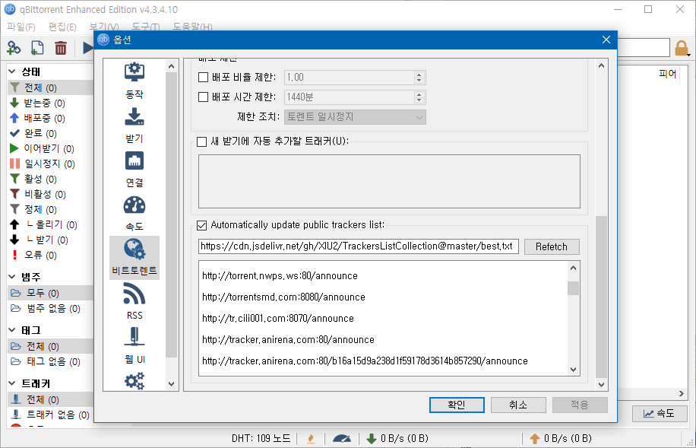
Task: Uncheck Automatically update public trackers list
Action: coord(201,225)
